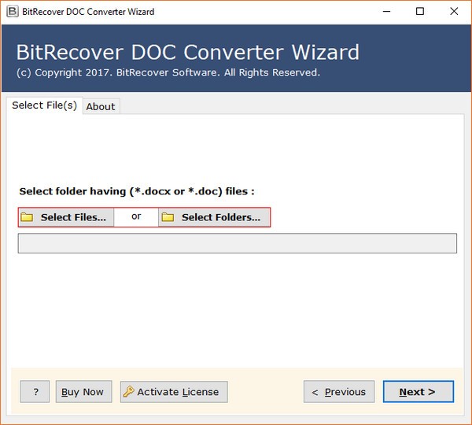The image size is (472, 425).
Task: Click the window title bar text
Action: click(x=87, y=12)
